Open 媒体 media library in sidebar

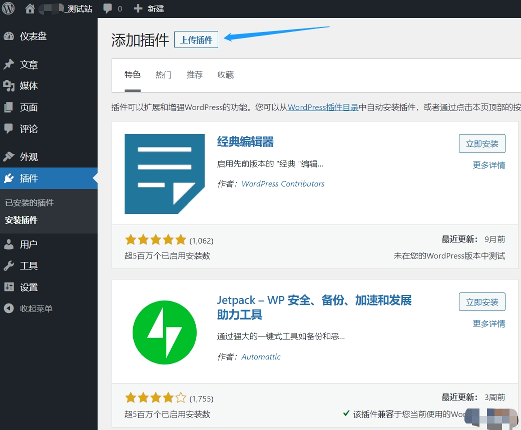point(29,86)
